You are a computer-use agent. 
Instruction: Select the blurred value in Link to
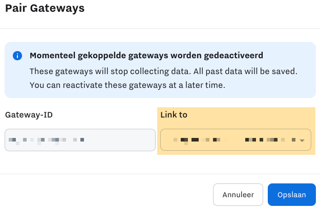point(230,139)
